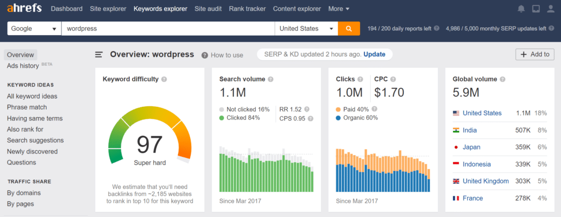Open help icon next to daily reports left

click(x=437, y=28)
